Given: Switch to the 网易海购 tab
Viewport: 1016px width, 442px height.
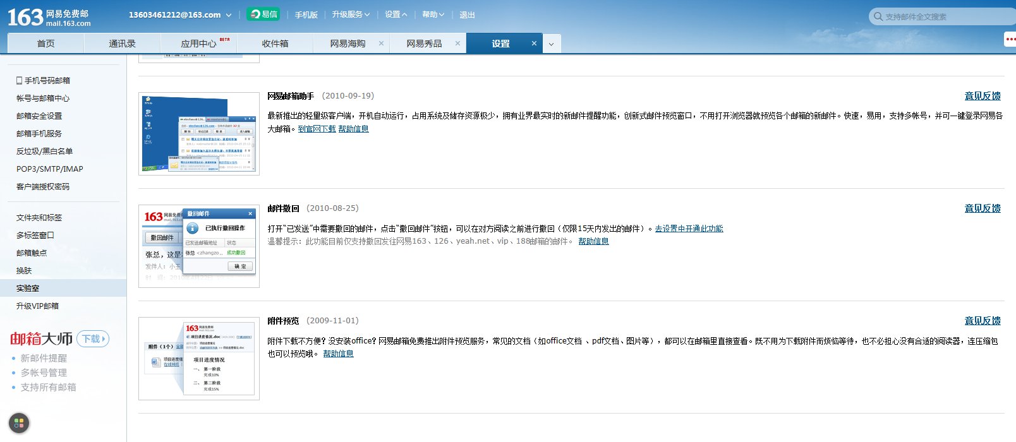Looking at the screenshot, I should [348, 44].
